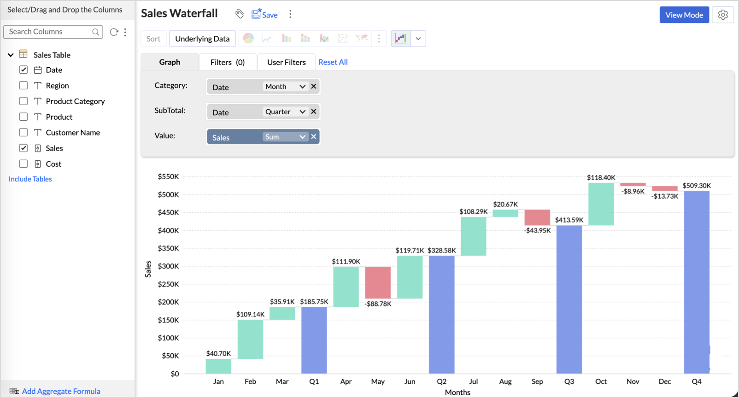Uncheck the Date column checkbox
The width and height of the screenshot is (739, 398).
click(23, 70)
